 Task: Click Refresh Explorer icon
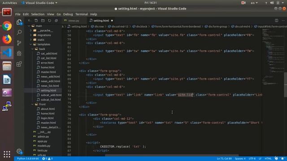[x=49, y=21]
